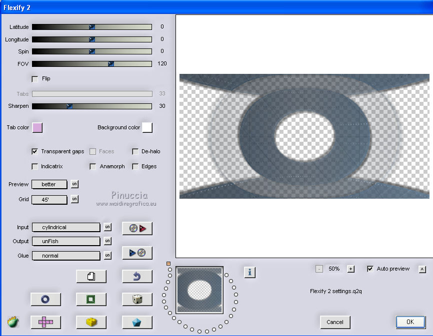Click the load settings disc-and-arrow button

(137, 228)
